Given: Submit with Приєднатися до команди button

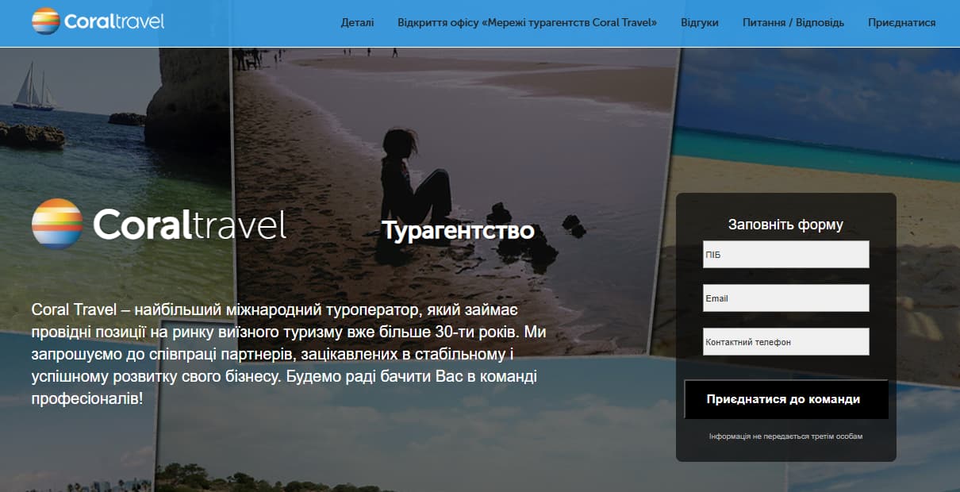Looking at the screenshot, I should tap(785, 399).
